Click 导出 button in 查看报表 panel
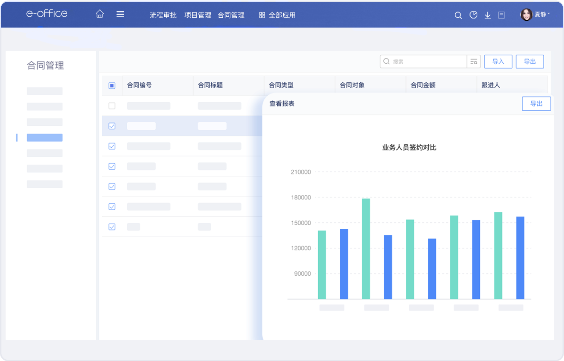Viewport: 564px width, 361px height. pos(536,103)
